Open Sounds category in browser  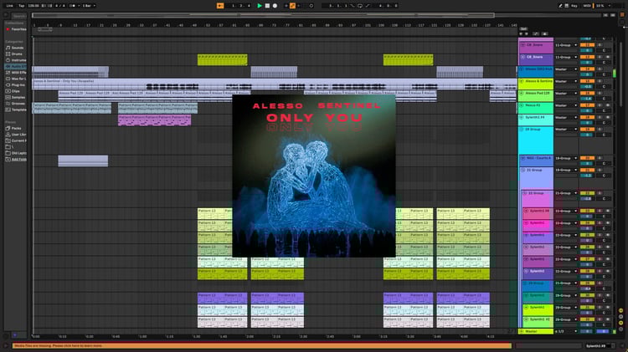(15, 48)
